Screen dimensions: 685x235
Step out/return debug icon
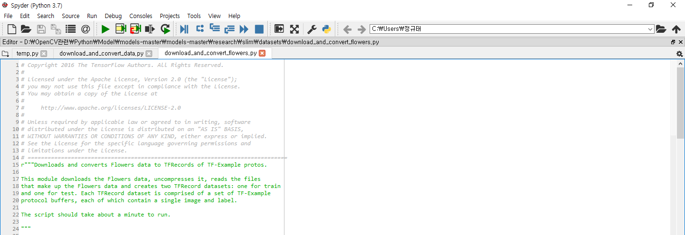230,29
